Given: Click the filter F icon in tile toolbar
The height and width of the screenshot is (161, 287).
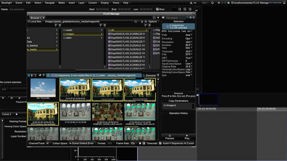Looking at the screenshot, I should pyautogui.click(x=44, y=75).
